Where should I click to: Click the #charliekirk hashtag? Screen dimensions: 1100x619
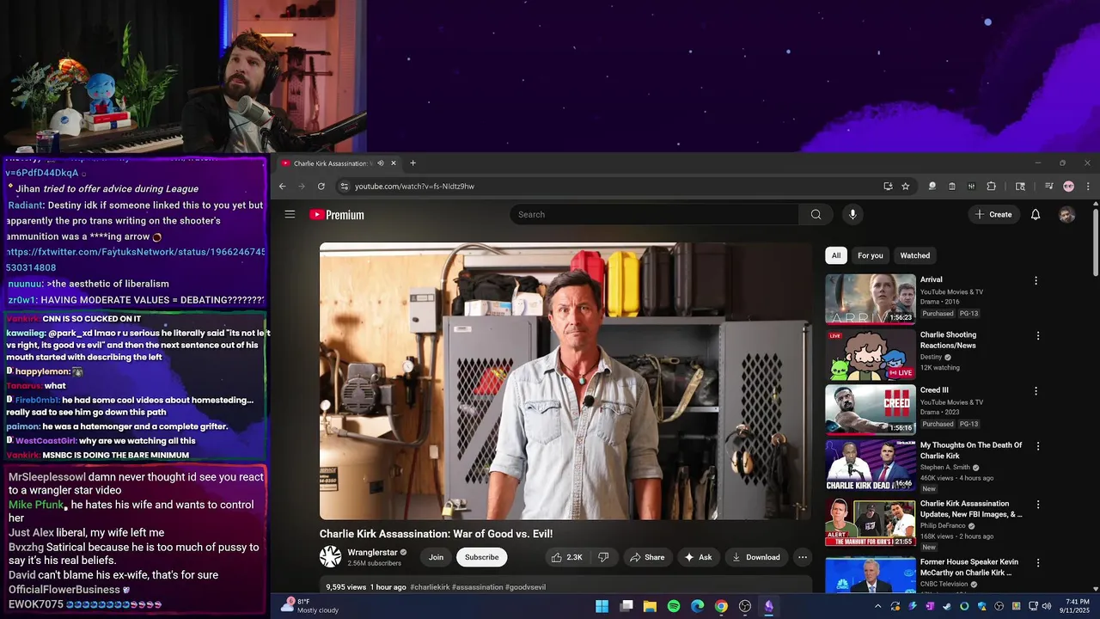430,587
